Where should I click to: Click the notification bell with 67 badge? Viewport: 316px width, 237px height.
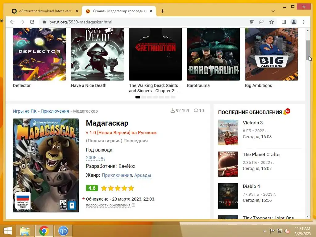[286, 112]
